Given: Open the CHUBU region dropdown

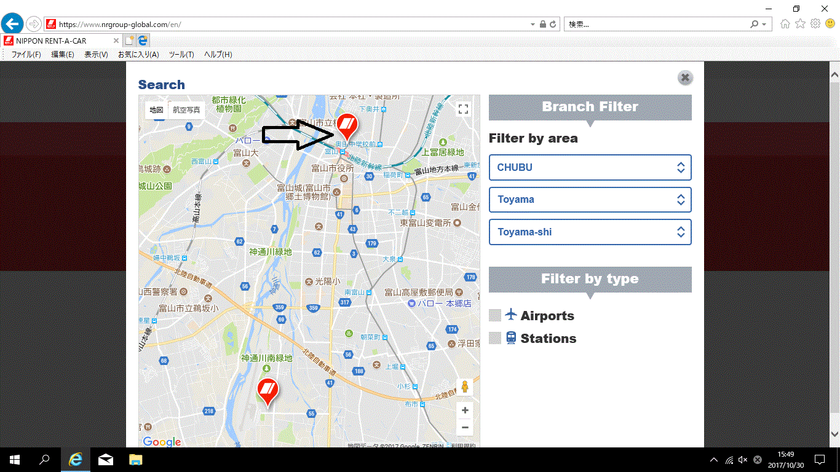Looking at the screenshot, I should 590,167.
